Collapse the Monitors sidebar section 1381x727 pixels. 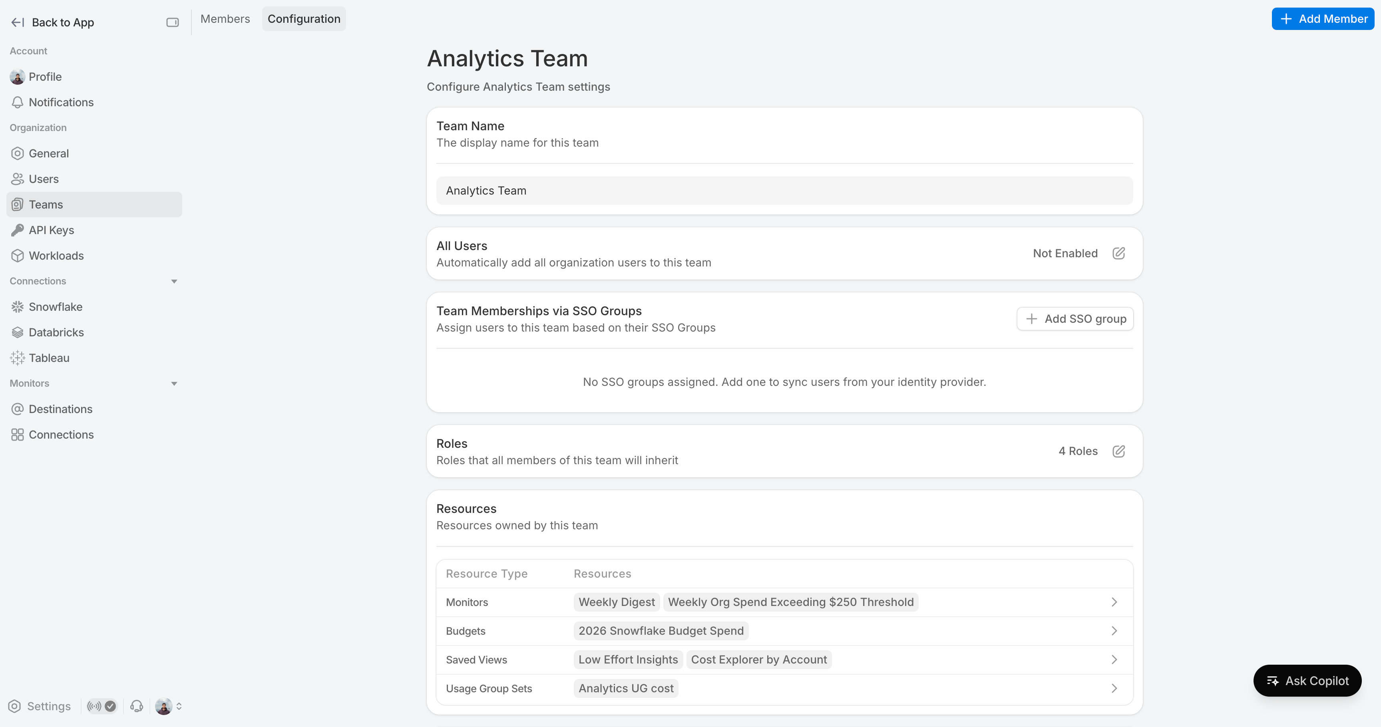[174, 383]
